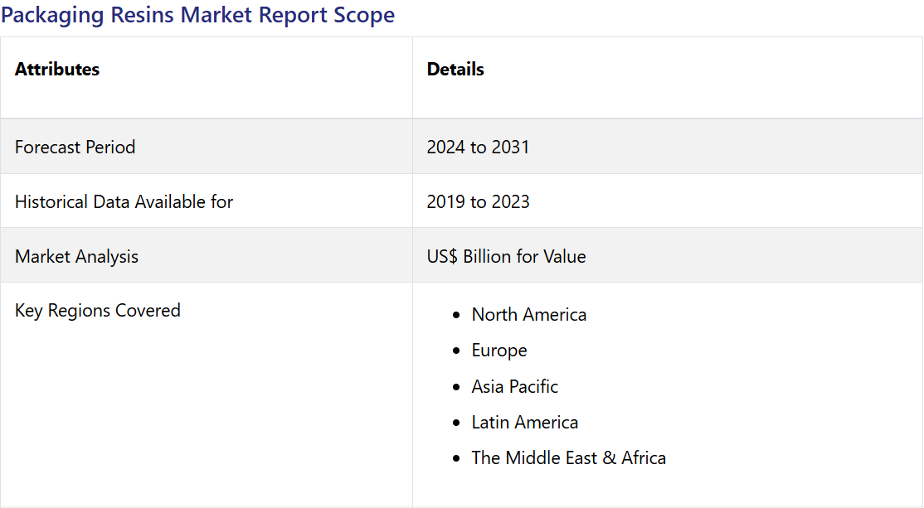Click the Key Regions Covered label
924x508 pixels.
click(x=97, y=311)
